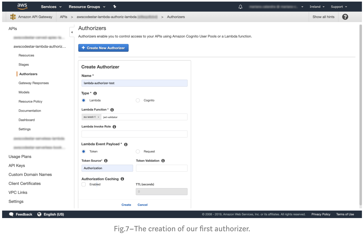The width and height of the screenshot is (363, 236).
Task: Select Authorizers in the sidebar
Action: point(28,74)
